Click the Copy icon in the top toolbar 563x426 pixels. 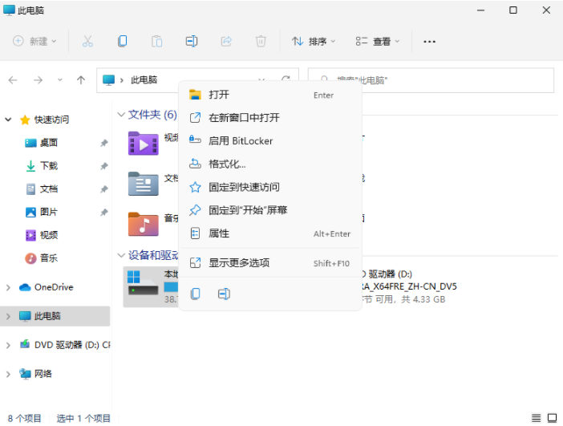122,41
